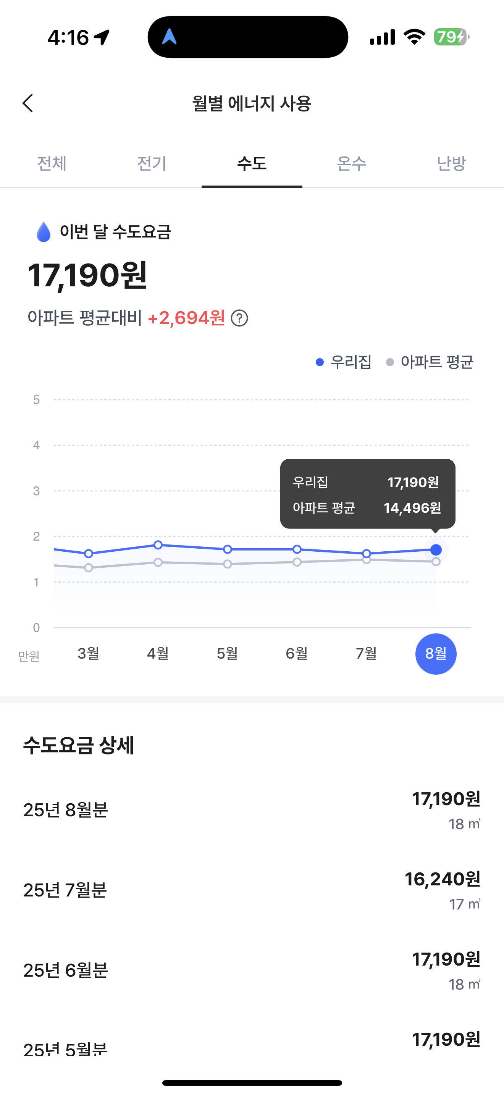Open the 온수 tab
Screen dimensions: 504x1095
tap(351, 163)
